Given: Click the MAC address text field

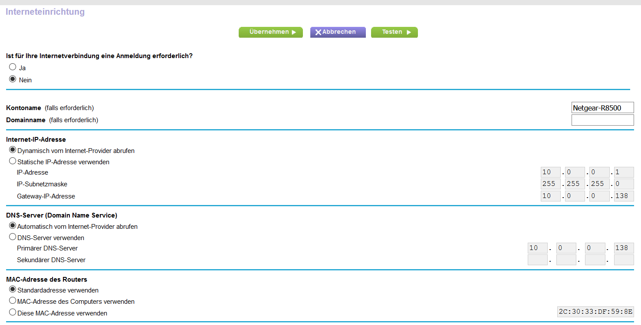Looking at the screenshot, I should (595, 312).
